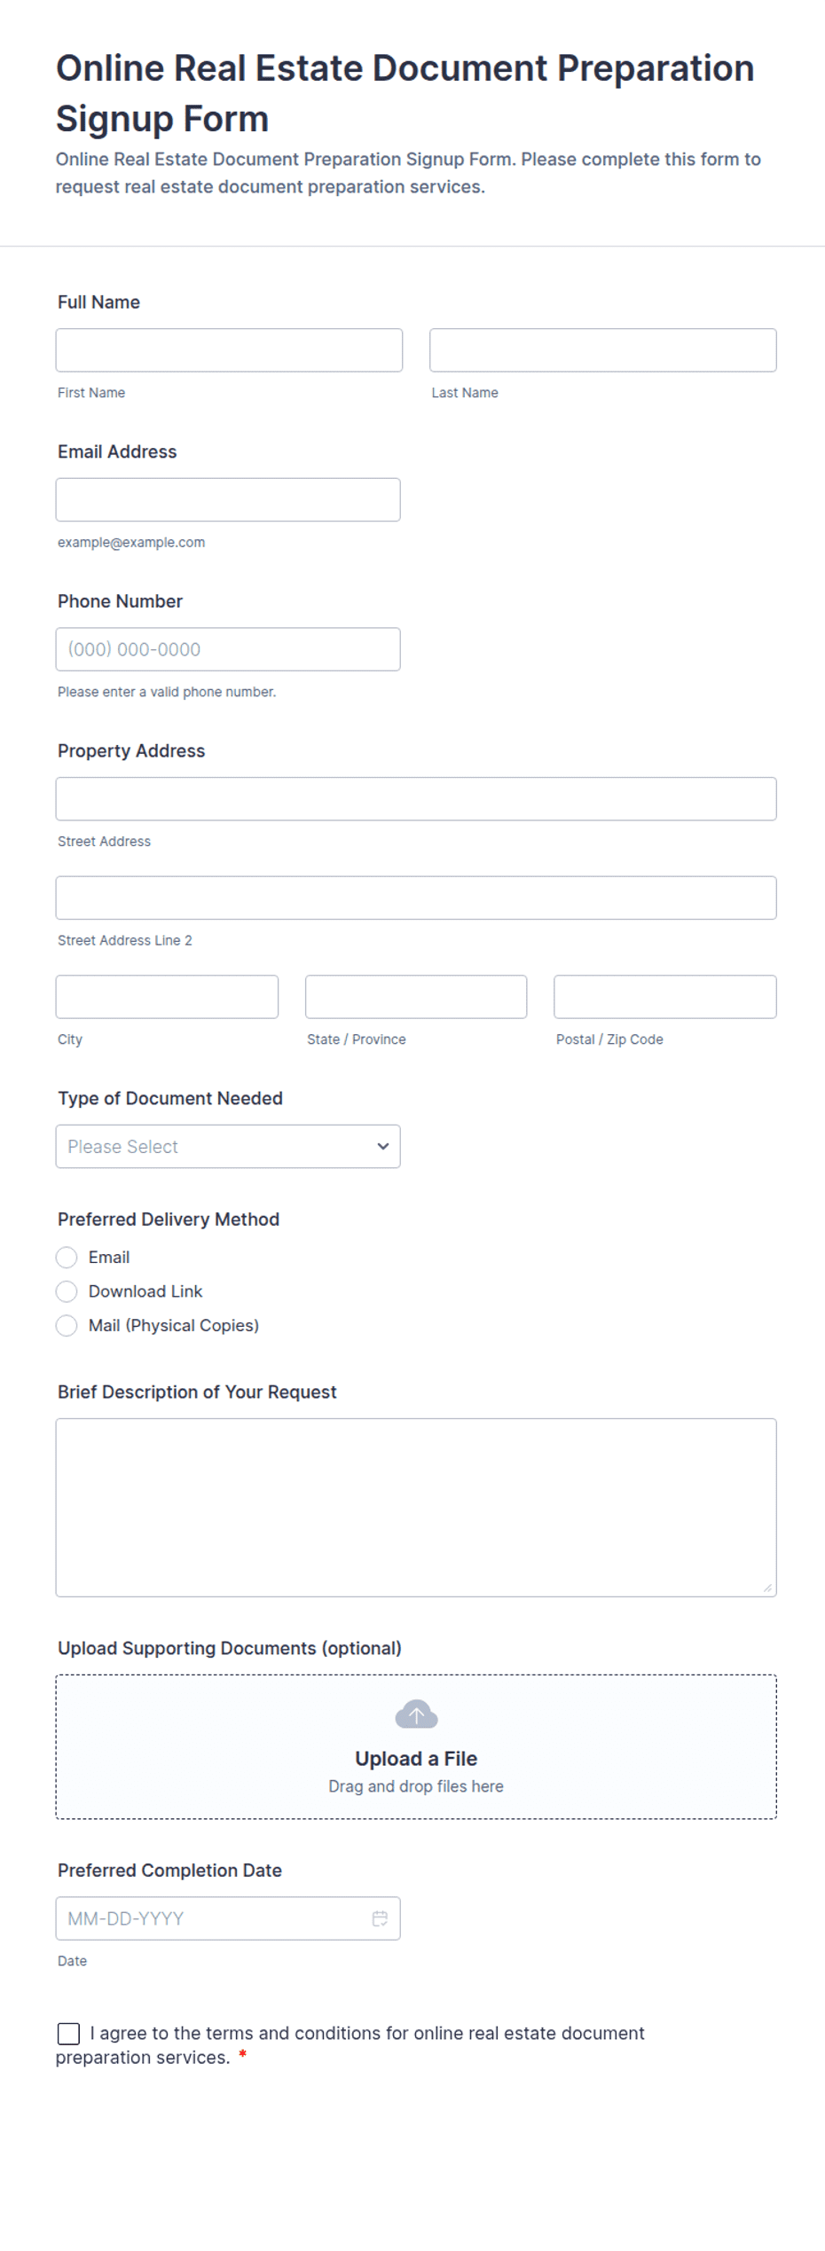Select the Email delivery radio option
This screenshot has height=2251, width=825.
67,1258
